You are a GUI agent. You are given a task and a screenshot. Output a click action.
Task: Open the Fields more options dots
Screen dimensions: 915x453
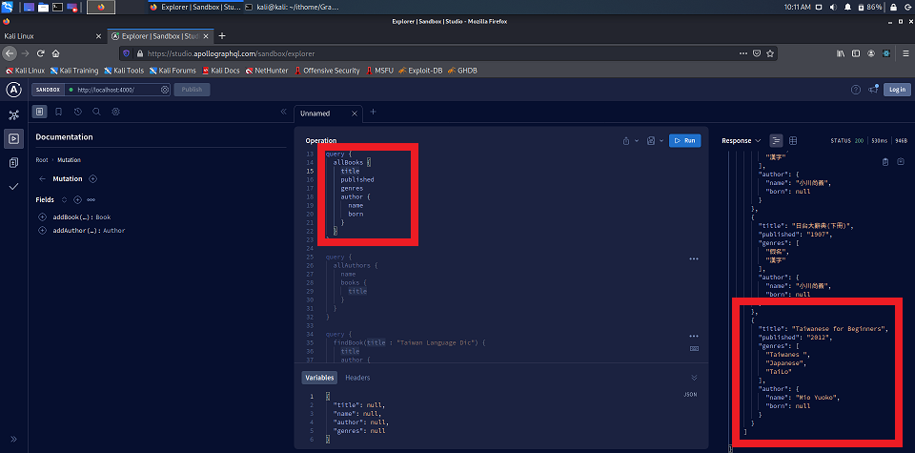91,199
